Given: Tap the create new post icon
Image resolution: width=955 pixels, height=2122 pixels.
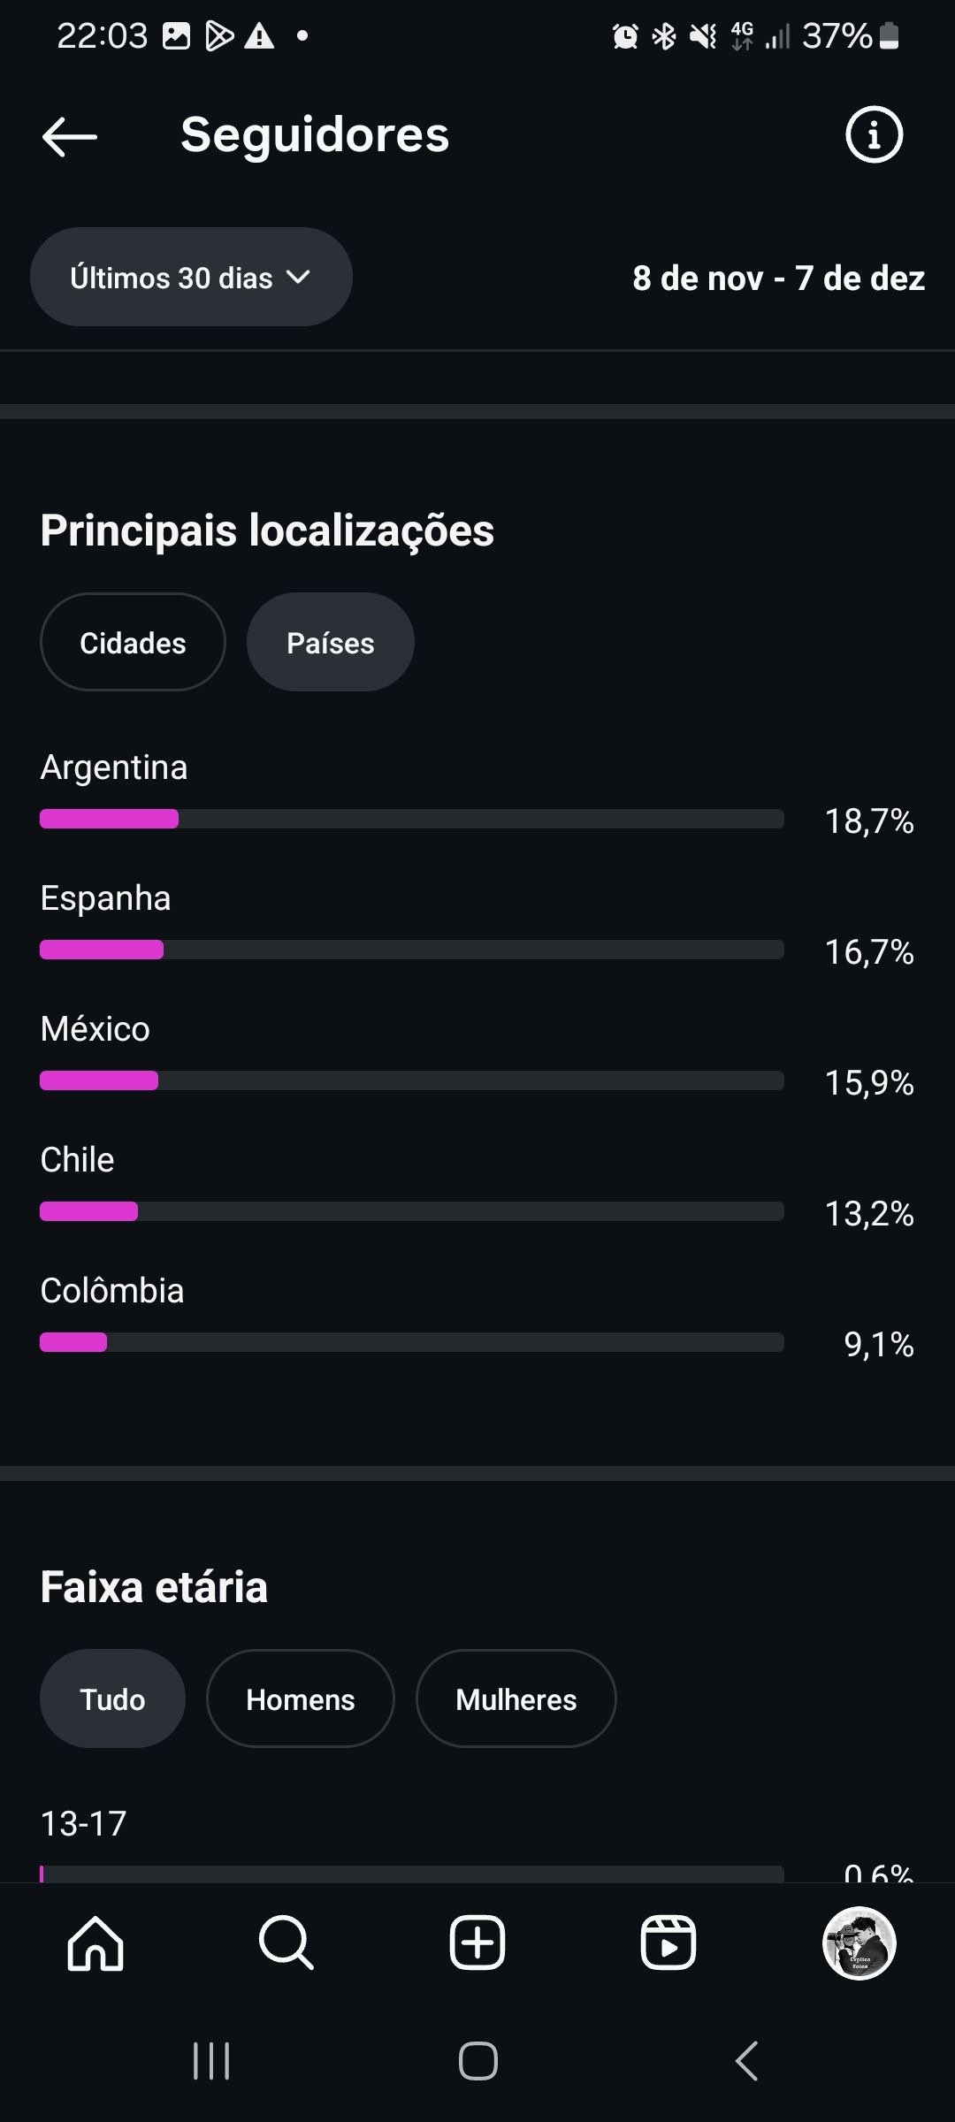Looking at the screenshot, I should coord(477,1943).
